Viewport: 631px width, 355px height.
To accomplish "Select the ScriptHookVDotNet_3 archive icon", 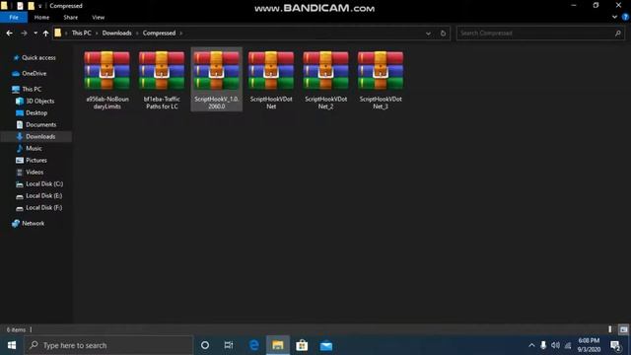I will (x=381, y=70).
